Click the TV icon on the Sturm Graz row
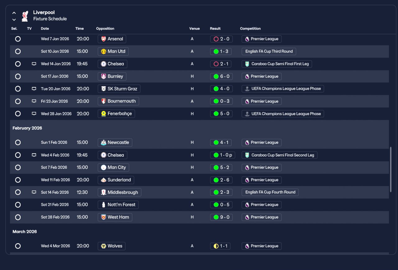The image size is (398, 270). coord(34,89)
